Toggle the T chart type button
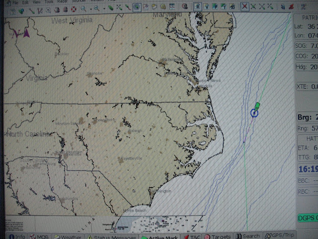 224,6
